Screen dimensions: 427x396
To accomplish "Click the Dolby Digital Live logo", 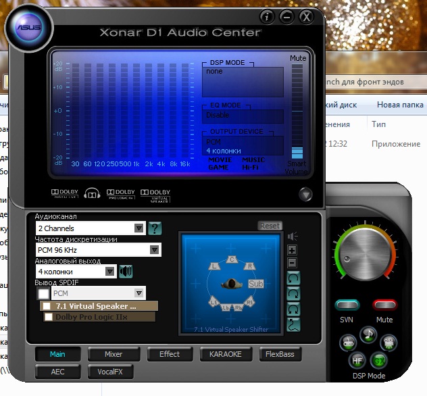I will pyautogui.click(x=65, y=193).
